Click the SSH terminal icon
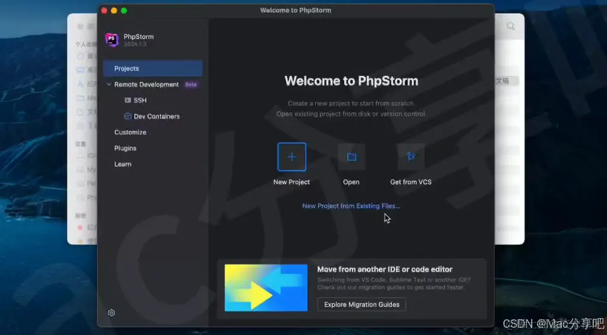Screen dimensions: 607x335 pyautogui.click(x=128, y=100)
